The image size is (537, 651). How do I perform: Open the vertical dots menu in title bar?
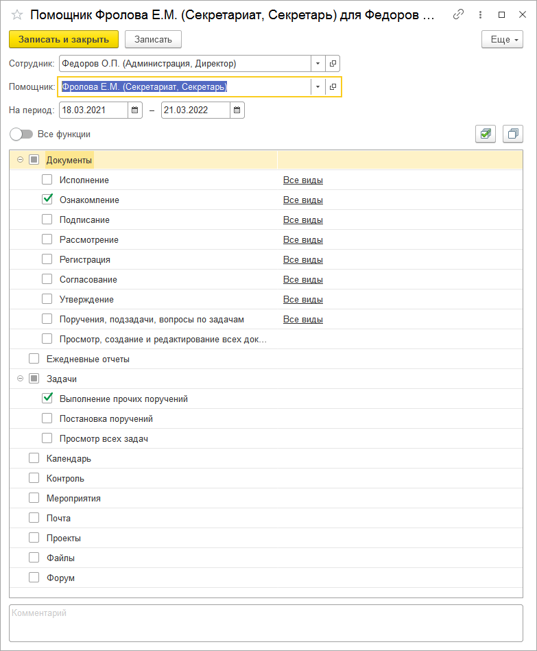480,15
